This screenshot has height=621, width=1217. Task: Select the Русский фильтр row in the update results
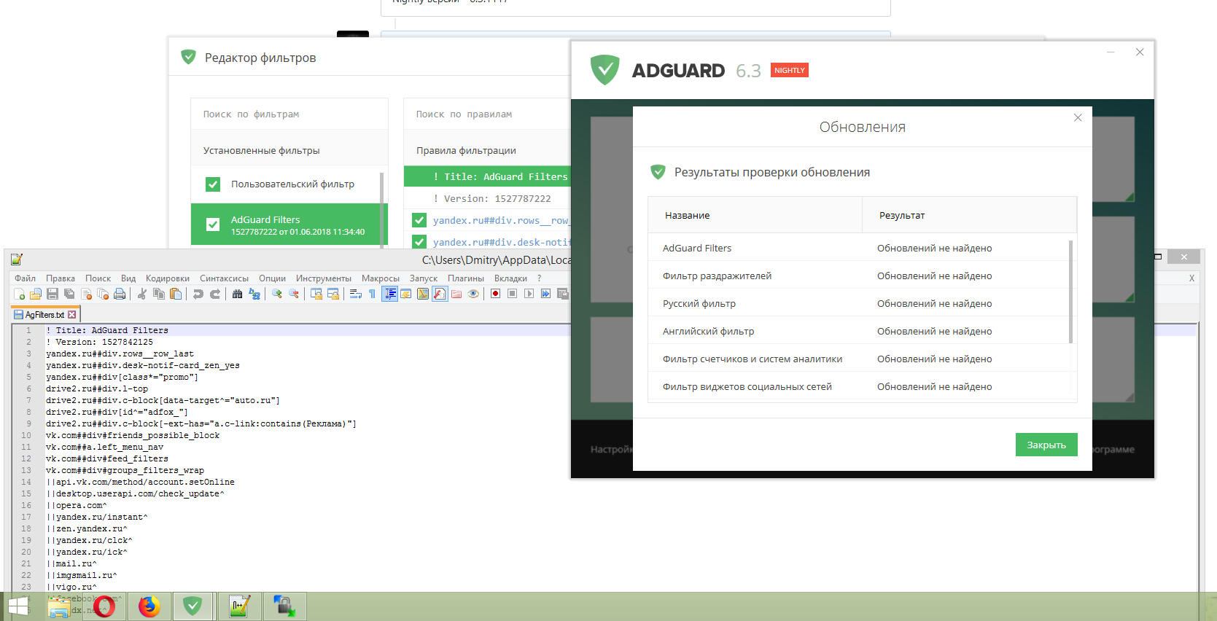(x=859, y=303)
